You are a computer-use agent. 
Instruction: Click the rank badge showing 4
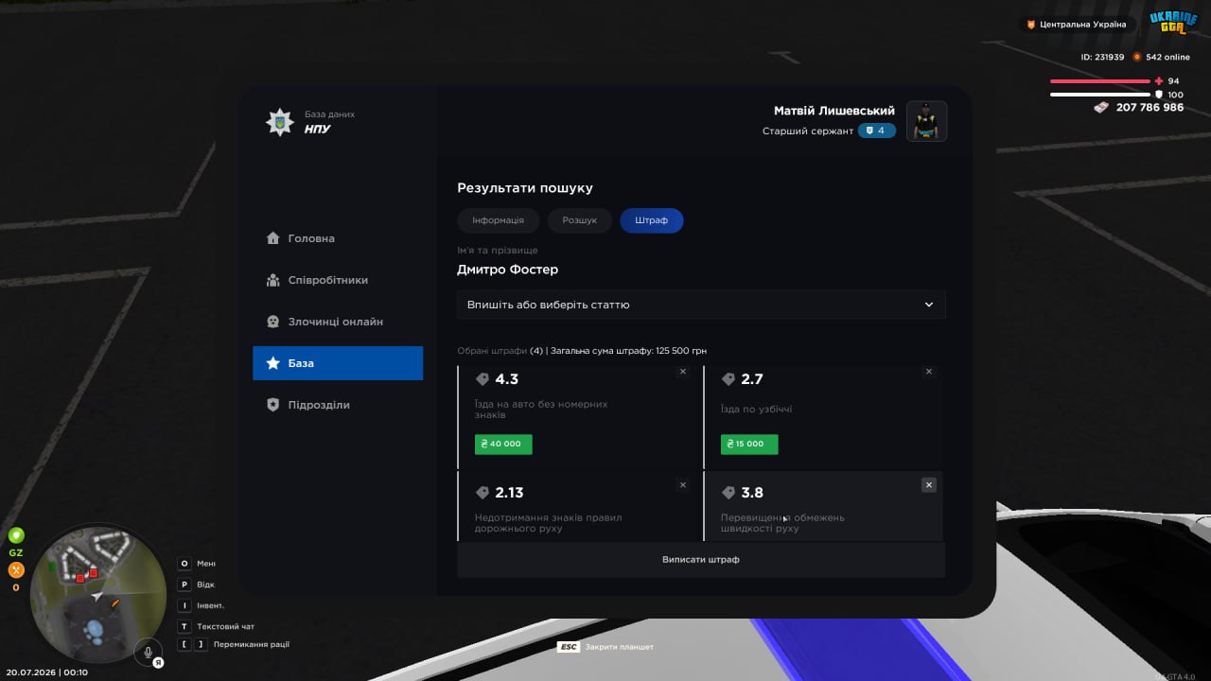tap(877, 131)
